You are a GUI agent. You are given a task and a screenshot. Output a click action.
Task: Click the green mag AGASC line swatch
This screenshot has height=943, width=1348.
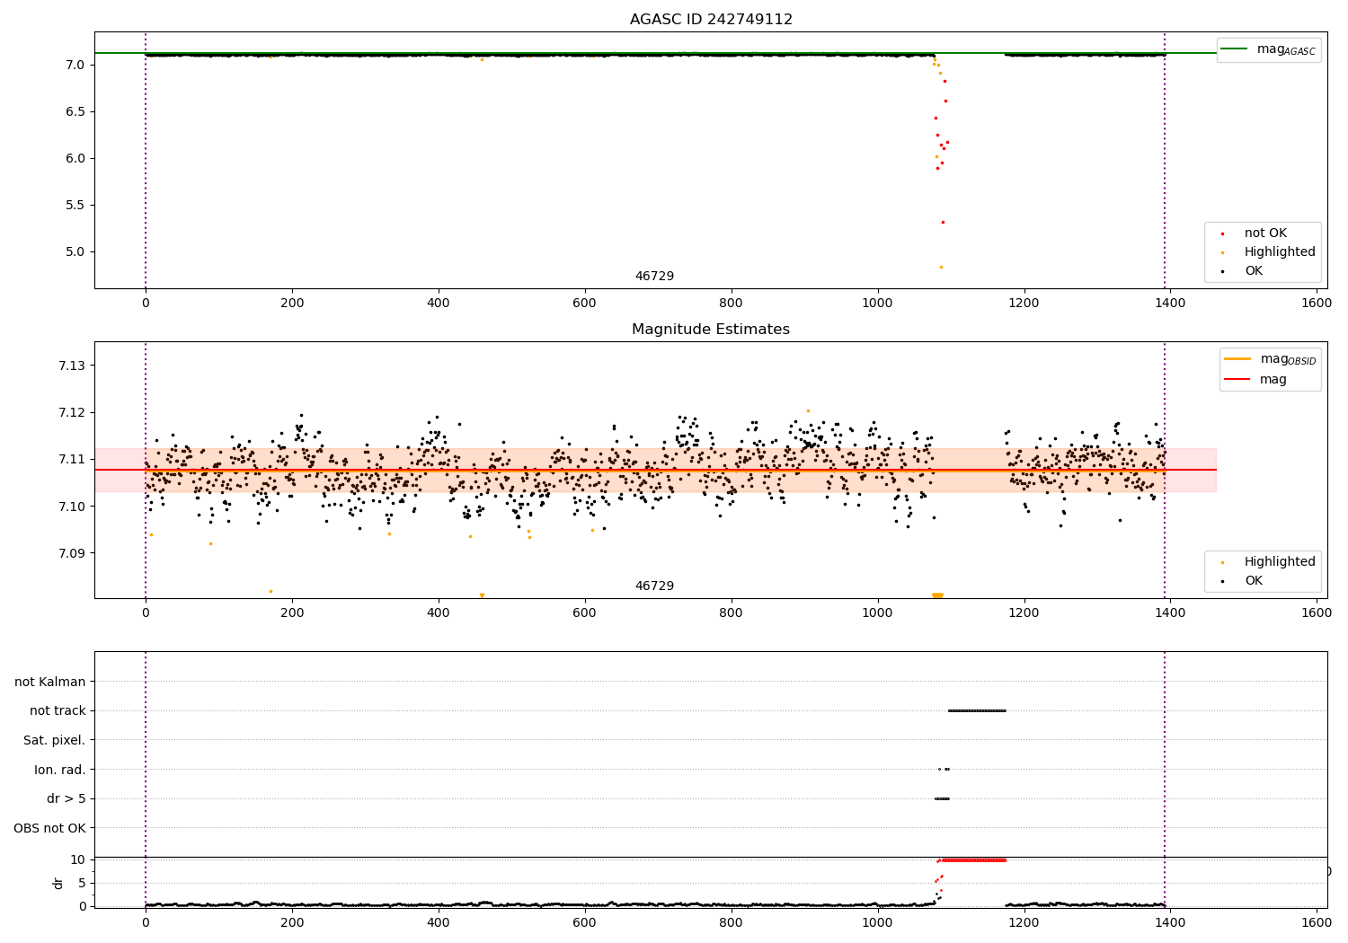tap(1234, 49)
